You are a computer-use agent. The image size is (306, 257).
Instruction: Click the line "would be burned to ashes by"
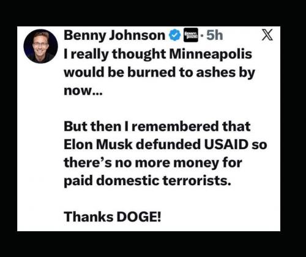(x=160, y=72)
